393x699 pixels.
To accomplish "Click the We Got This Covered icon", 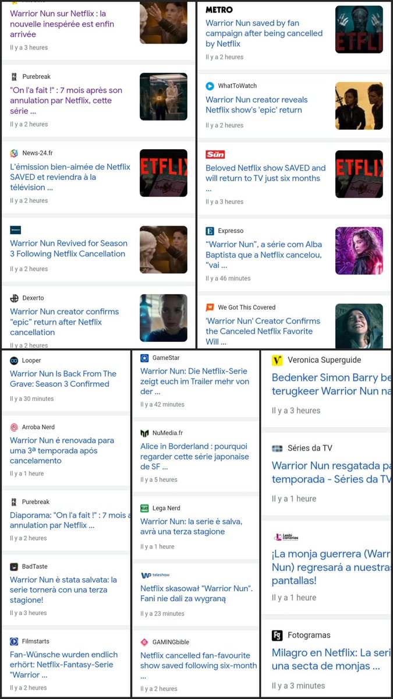I will (210, 308).
